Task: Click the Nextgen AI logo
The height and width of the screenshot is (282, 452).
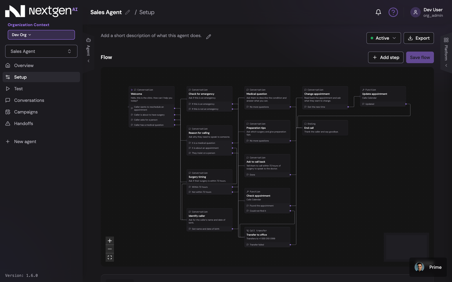Action: (41, 11)
